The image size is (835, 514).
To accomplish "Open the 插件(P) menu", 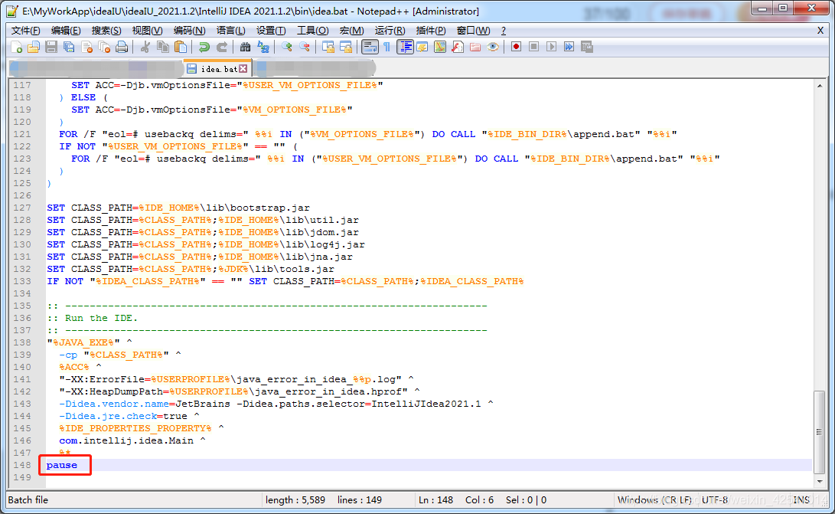I will point(431,31).
